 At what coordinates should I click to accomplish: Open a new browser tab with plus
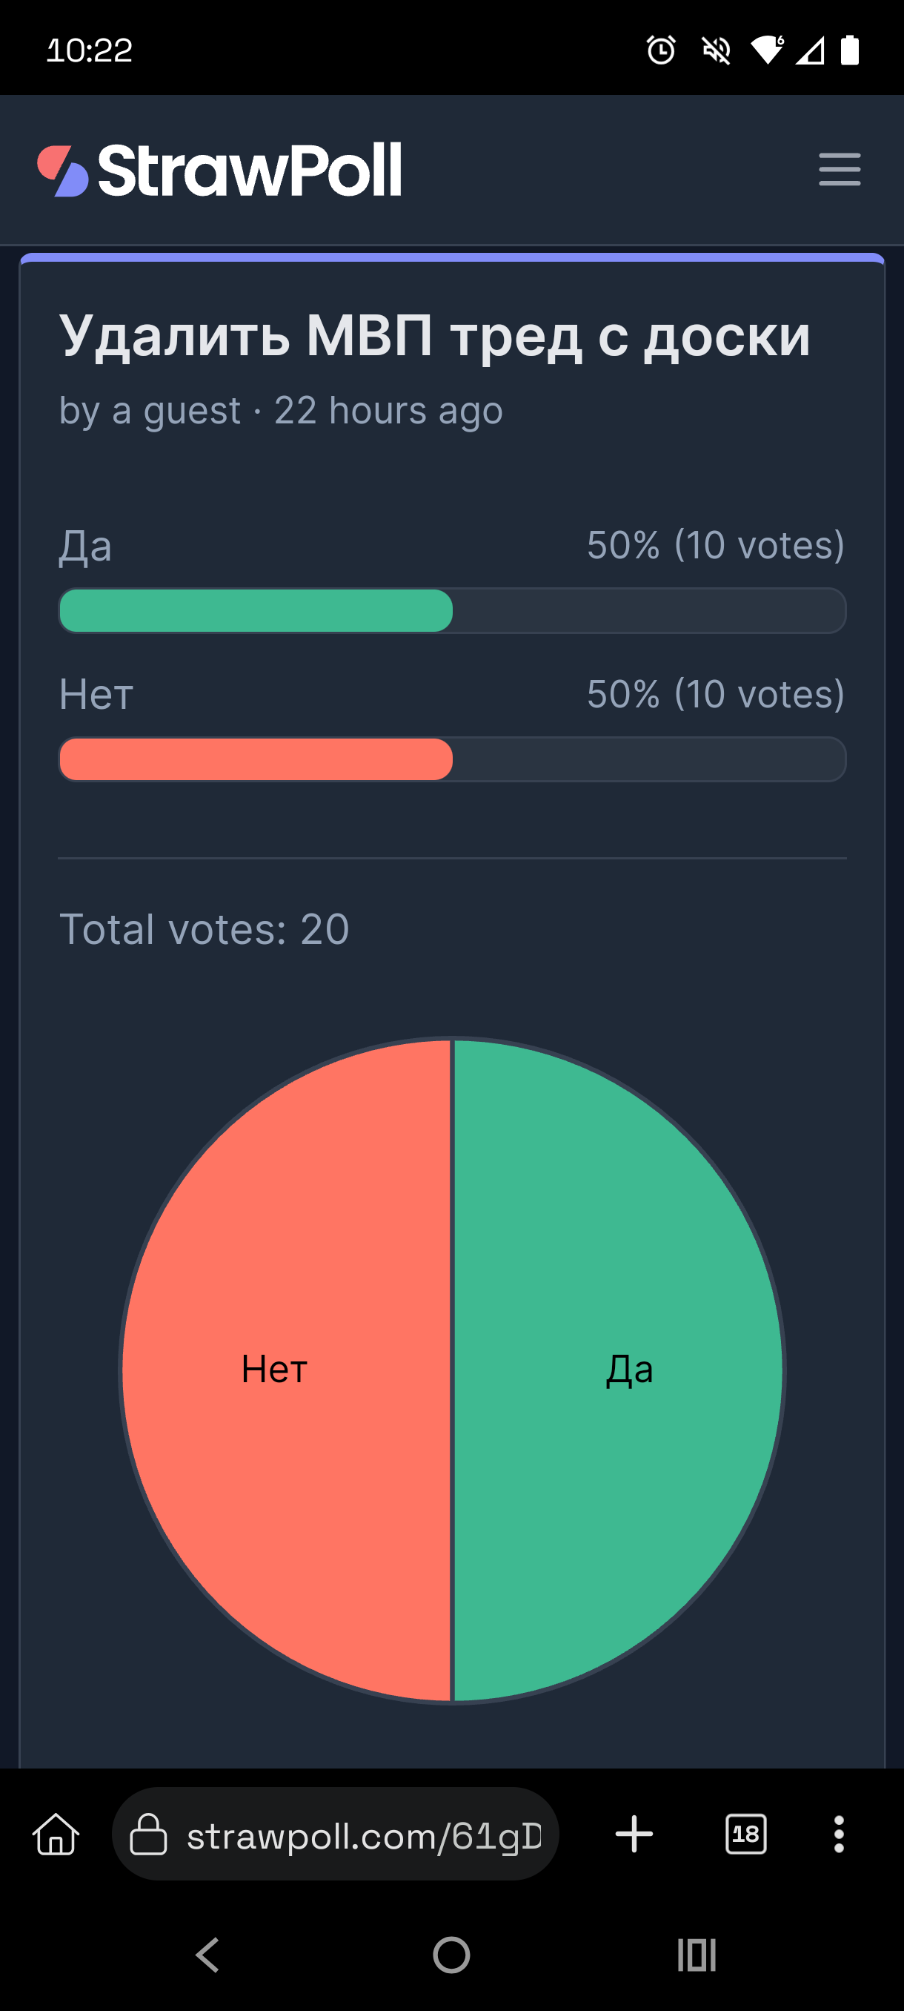click(634, 1834)
